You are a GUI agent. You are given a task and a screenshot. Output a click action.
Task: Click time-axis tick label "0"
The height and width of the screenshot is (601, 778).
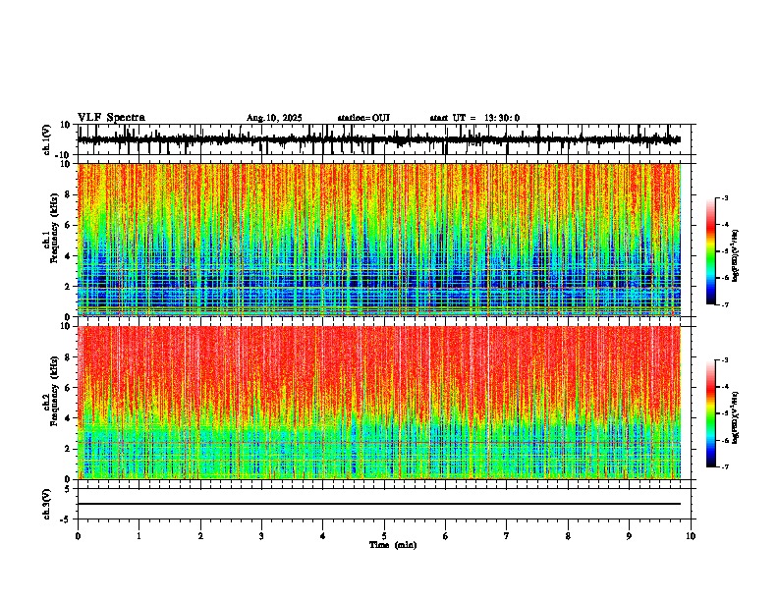78,536
